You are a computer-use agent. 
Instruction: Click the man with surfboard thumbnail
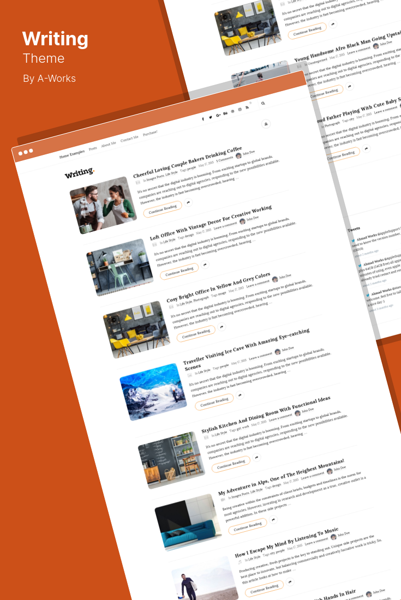[205, 580]
